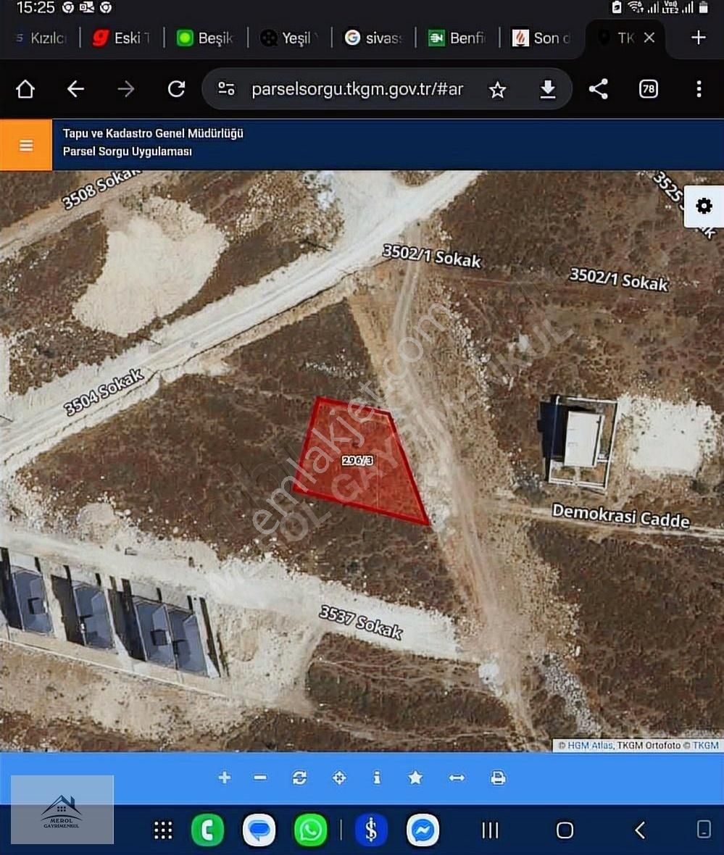This screenshot has width=724, height=855.
Task: Switch to the sivas browser tab
Action: pyautogui.click(x=374, y=38)
